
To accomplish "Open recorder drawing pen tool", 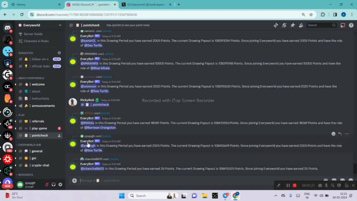I will pyautogui.click(x=278, y=185).
